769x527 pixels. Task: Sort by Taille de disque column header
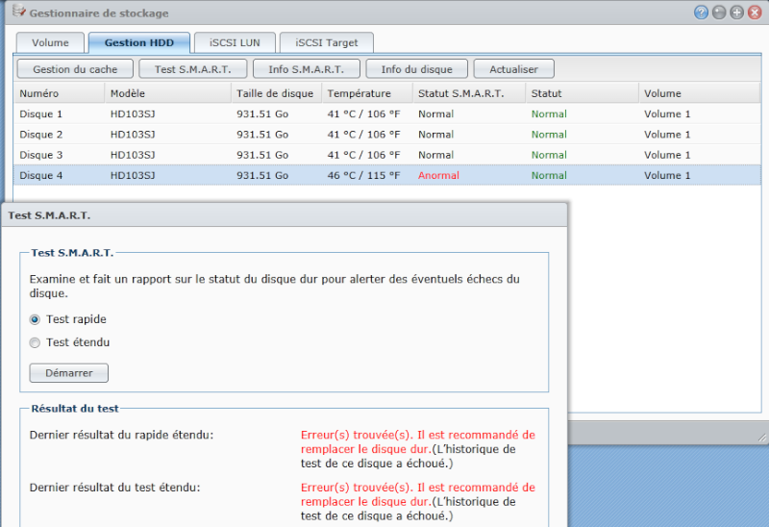pyautogui.click(x=276, y=93)
